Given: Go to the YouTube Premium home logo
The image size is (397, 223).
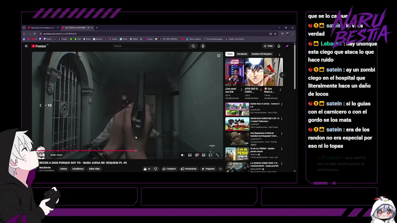Looking at the screenshot, I should point(39,46).
